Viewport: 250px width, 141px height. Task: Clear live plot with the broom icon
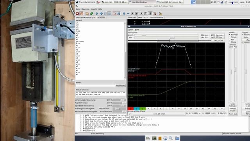[161, 14]
